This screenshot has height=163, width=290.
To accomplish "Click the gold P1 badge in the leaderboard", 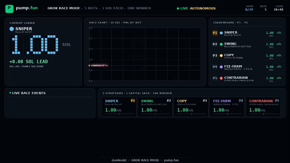I will (215, 33).
